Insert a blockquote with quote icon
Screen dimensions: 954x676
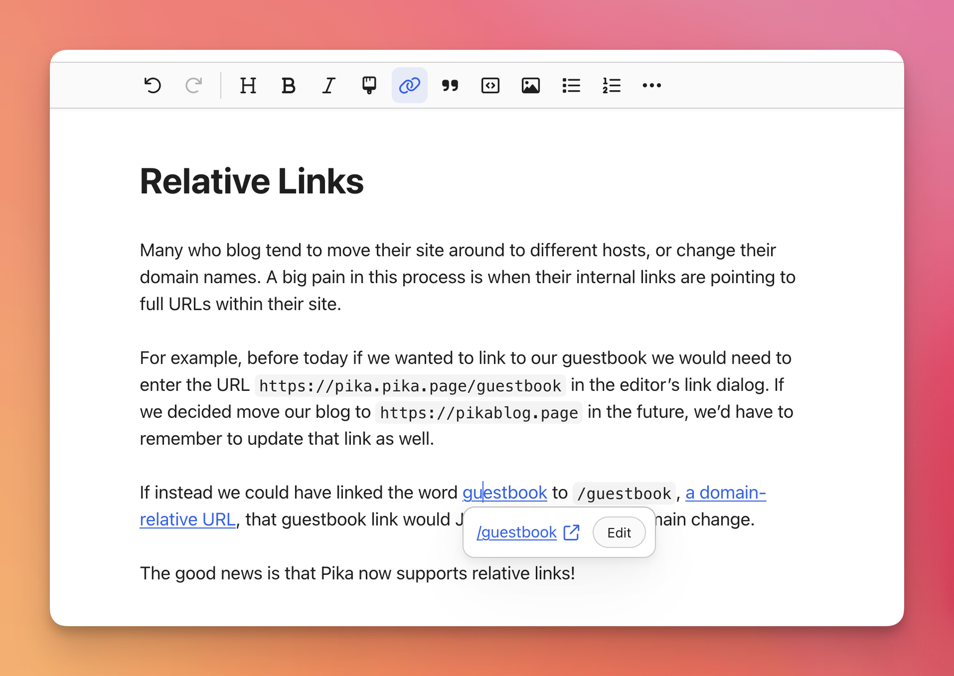coord(450,85)
